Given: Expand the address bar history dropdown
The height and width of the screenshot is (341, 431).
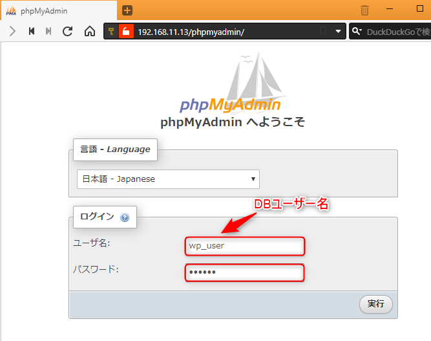Looking at the screenshot, I should tap(337, 31).
